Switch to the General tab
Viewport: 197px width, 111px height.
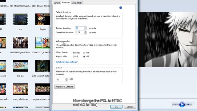57,3
